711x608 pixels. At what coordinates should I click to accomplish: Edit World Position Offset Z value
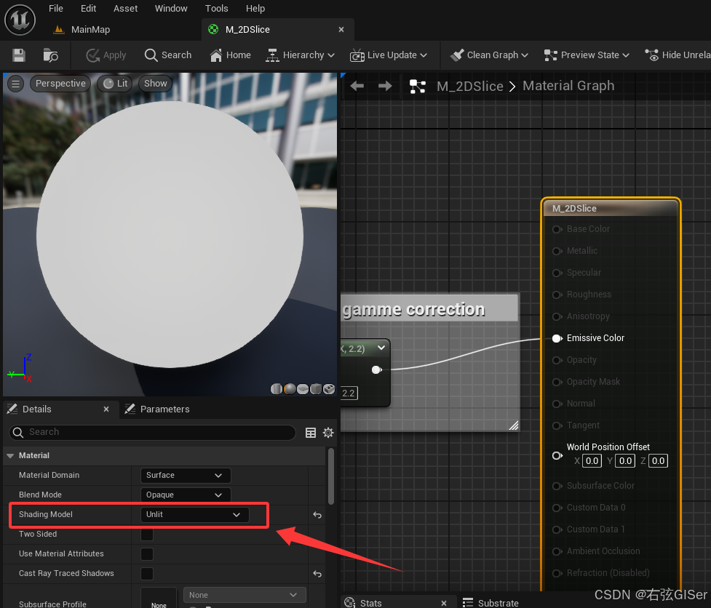[x=658, y=461]
